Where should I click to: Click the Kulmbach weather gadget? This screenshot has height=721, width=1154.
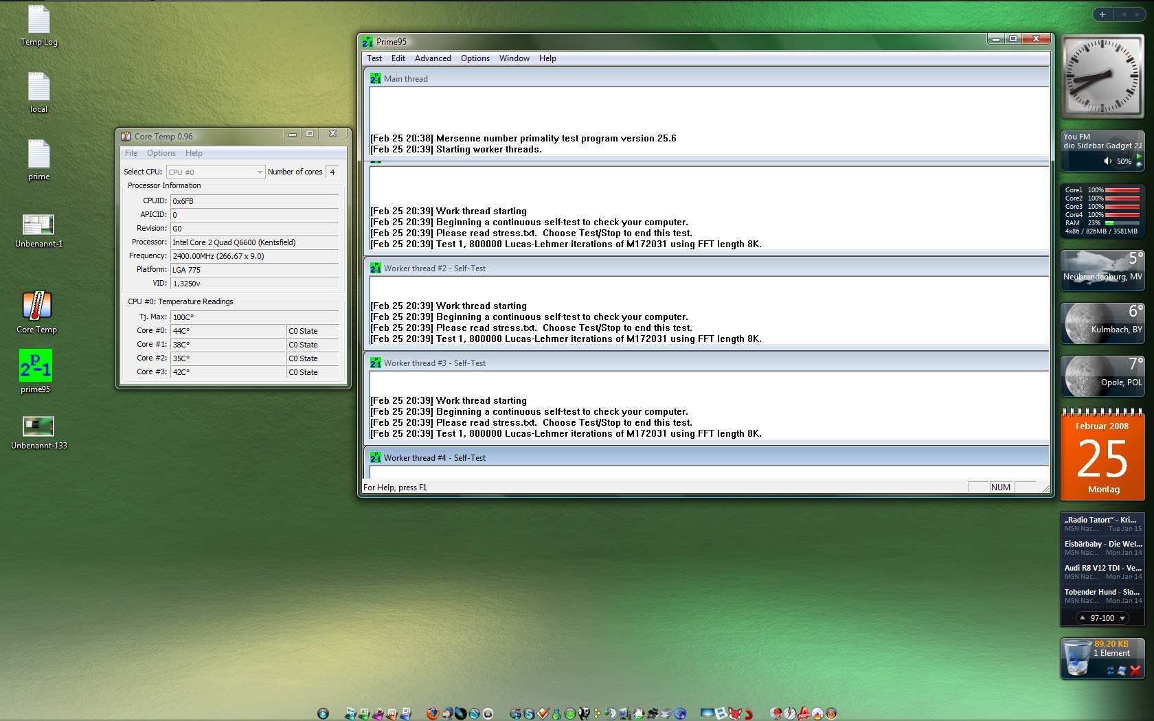coord(1102,323)
